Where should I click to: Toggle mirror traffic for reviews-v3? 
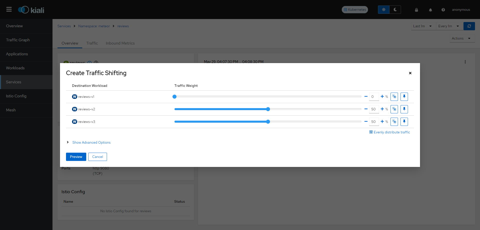(x=394, y=122)
